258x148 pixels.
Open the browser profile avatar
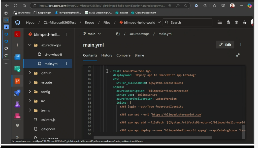pos(232,6)
